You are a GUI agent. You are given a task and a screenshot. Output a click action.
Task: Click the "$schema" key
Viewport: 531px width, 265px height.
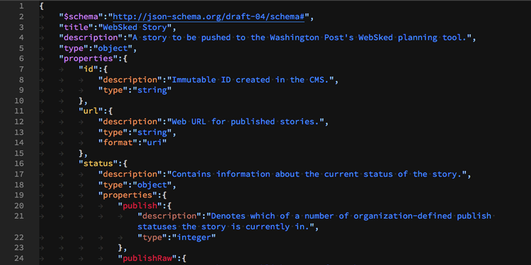(81, 17)
